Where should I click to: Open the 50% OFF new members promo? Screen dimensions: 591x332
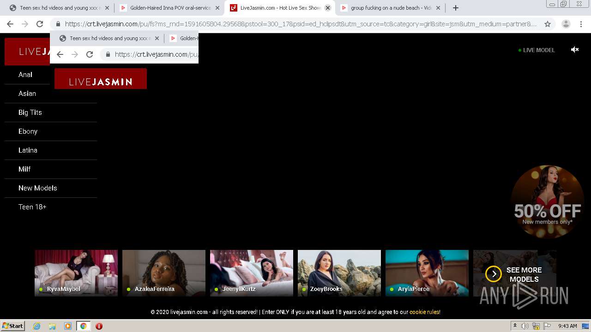(548, 202)
